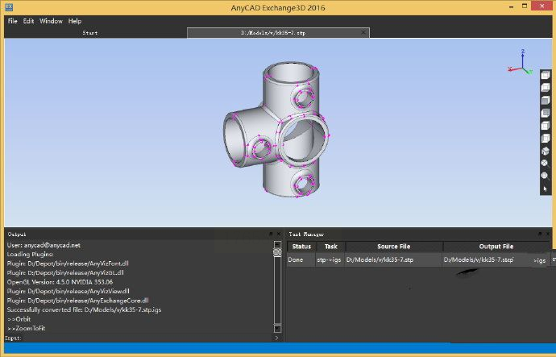Open the Edit menu
The height and width of the screenshot is (357, 556).
pyautogui.click(x=28, y=20)
